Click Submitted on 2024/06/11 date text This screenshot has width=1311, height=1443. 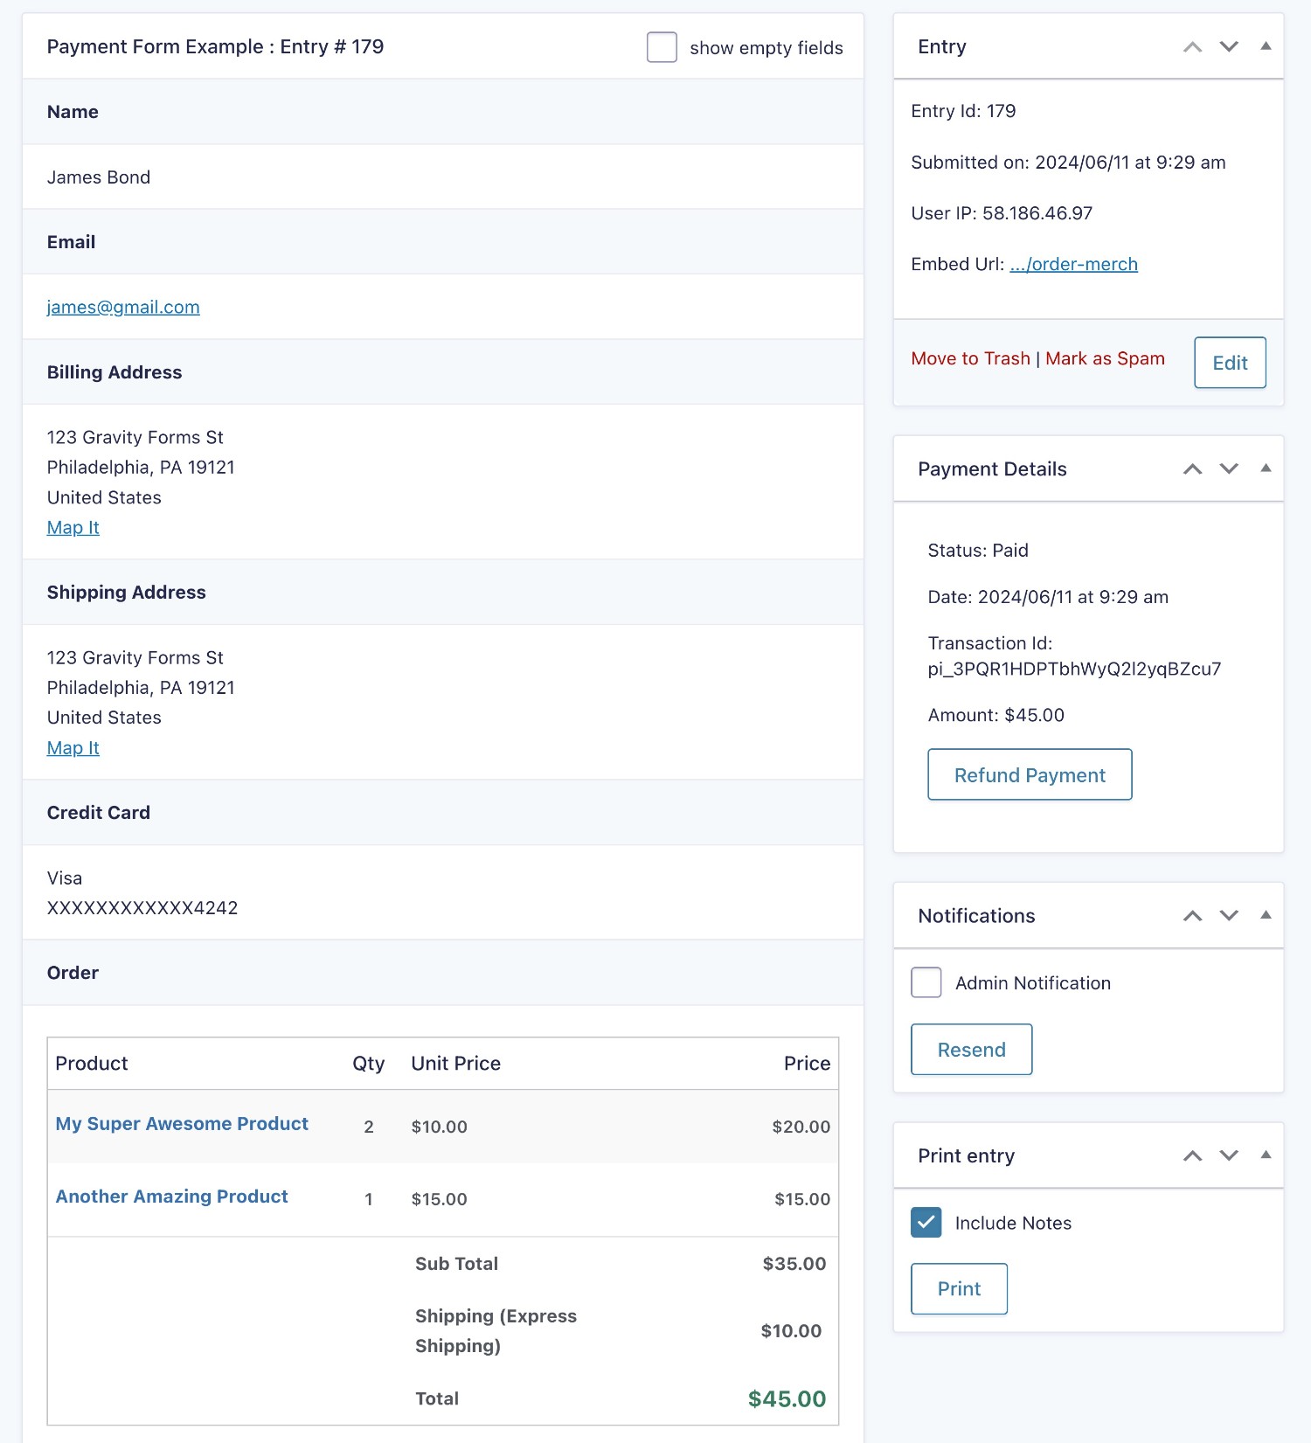pyautogui.click(x=1068, y=163)
